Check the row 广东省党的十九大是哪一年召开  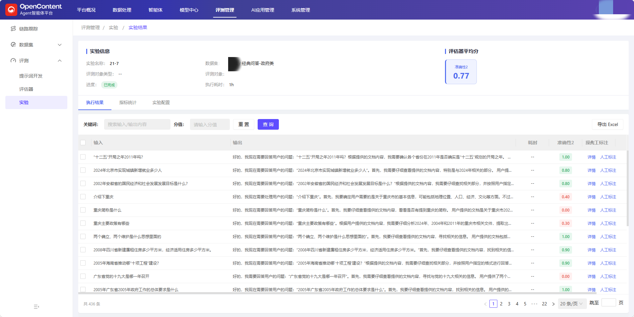coord(83,277)
